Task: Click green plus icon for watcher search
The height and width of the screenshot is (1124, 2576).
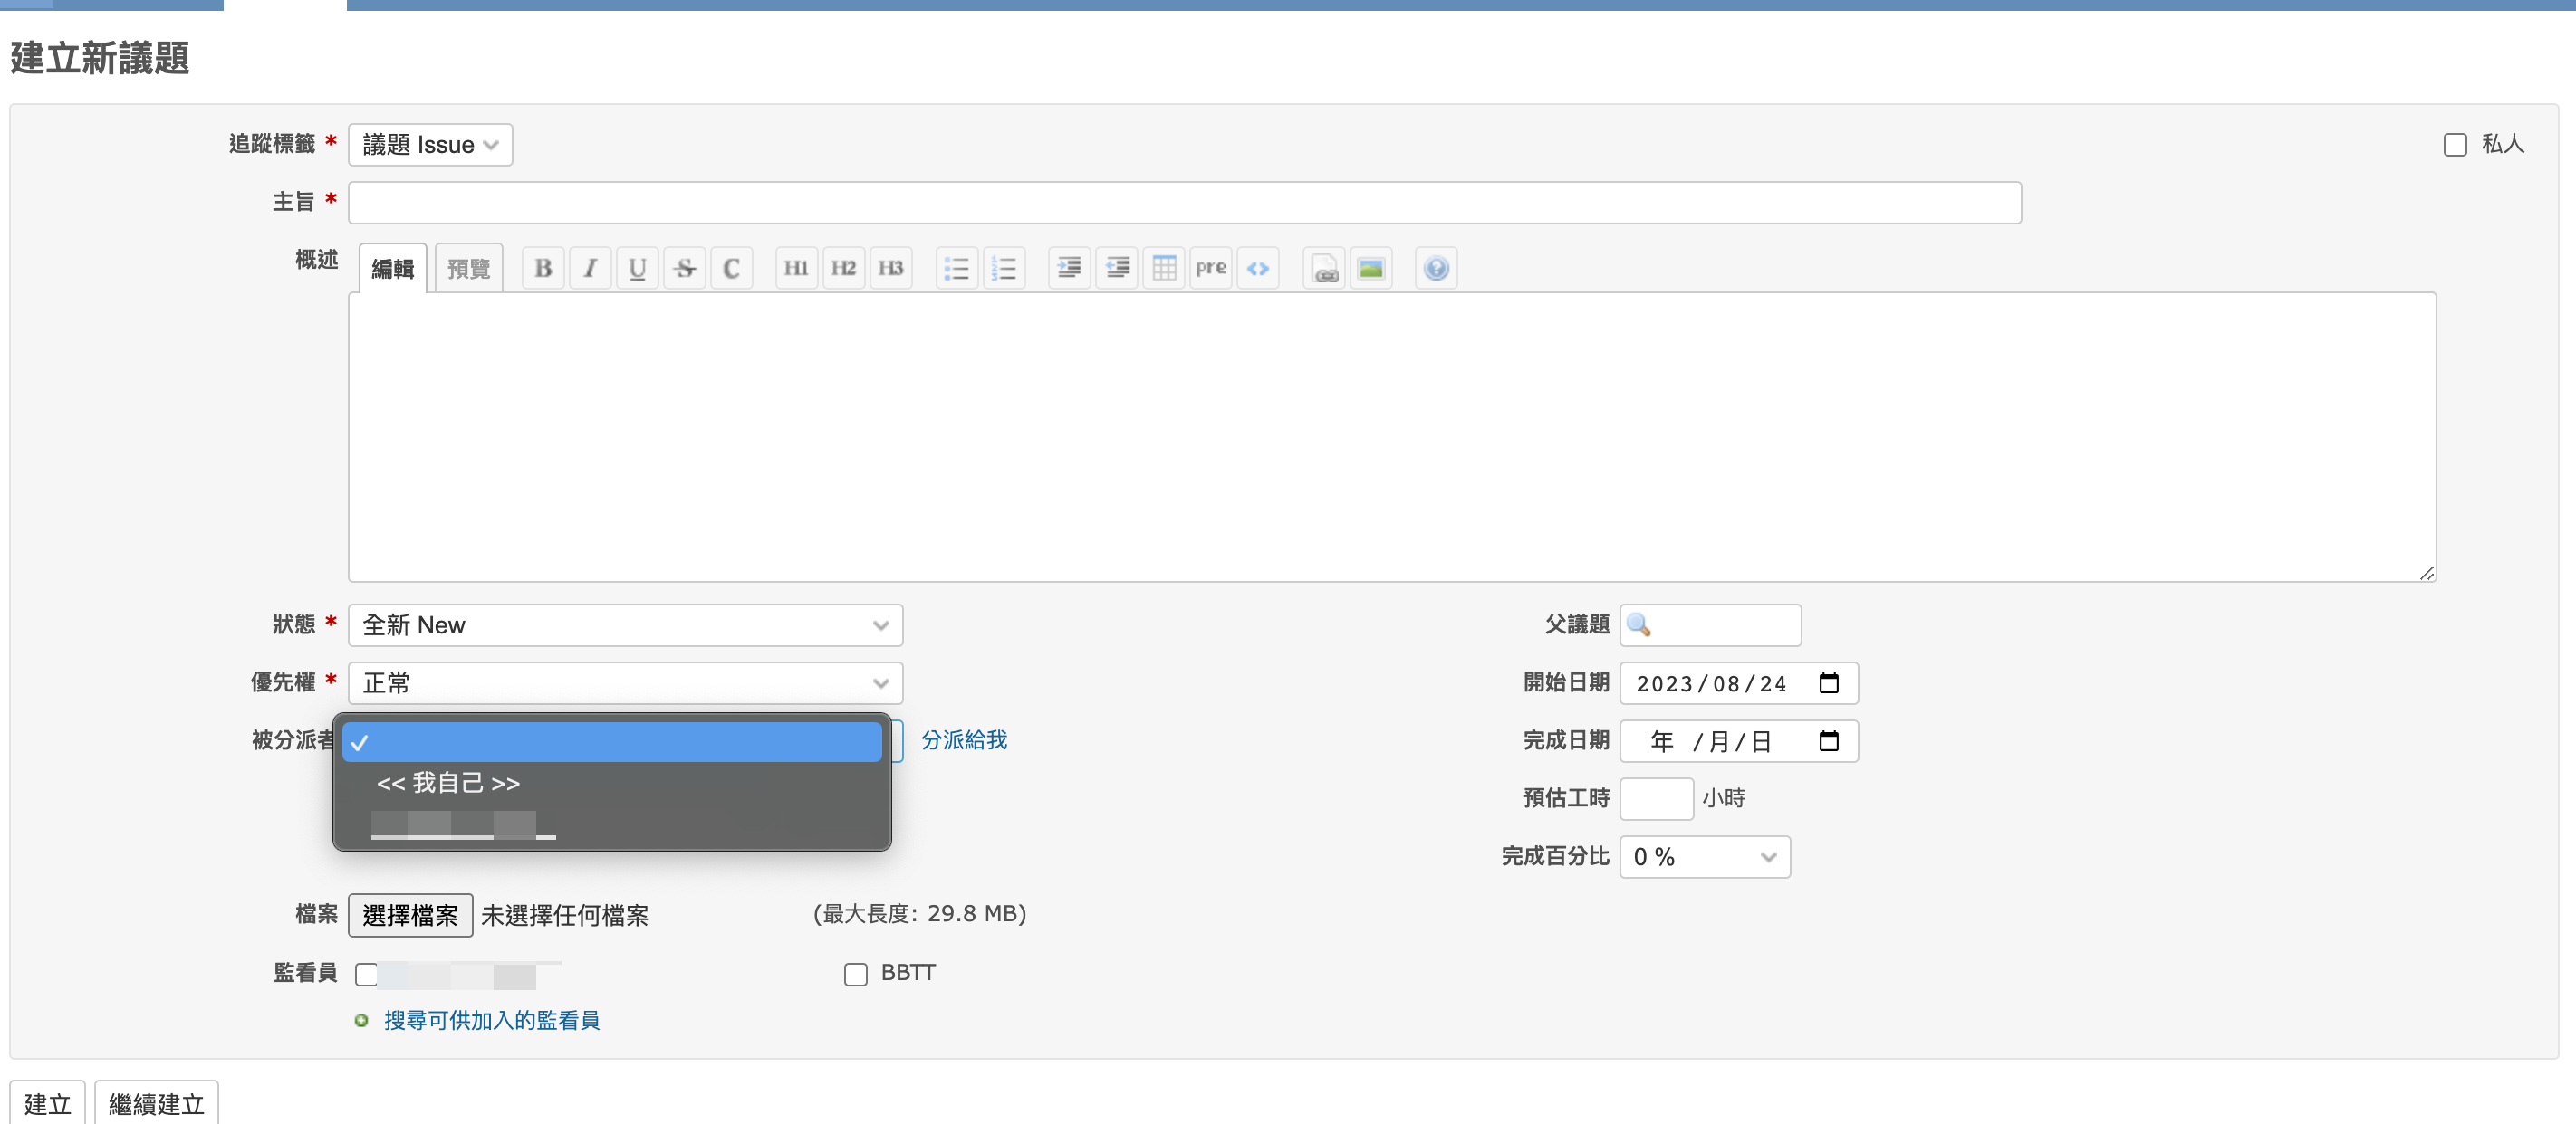Action: 362,1020
